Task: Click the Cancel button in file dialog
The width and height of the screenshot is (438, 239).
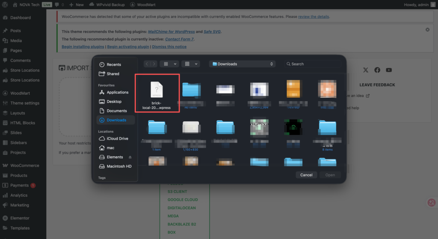Action: pyautogui.click(x=306, y=175)
